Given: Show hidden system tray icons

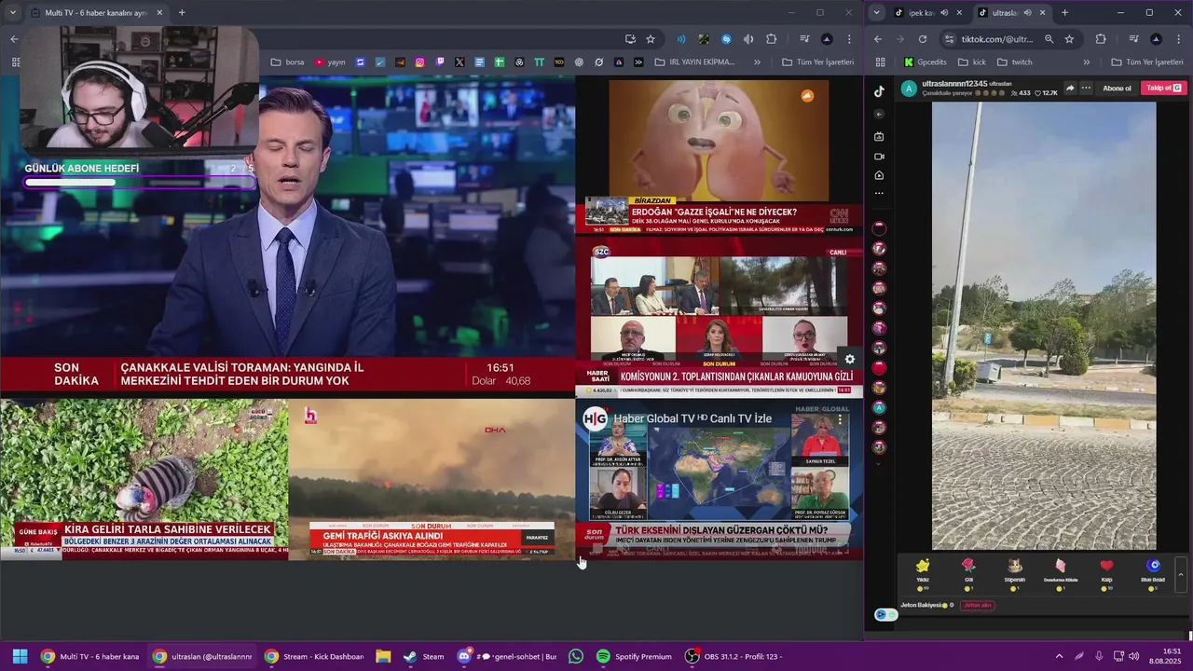Looking at the screenshot, I should tap(1058, 656).
